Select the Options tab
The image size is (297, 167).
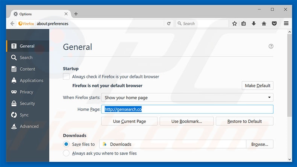40,14
